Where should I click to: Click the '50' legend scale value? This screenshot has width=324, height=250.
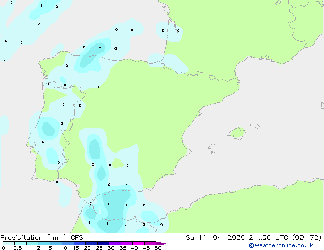158,248
